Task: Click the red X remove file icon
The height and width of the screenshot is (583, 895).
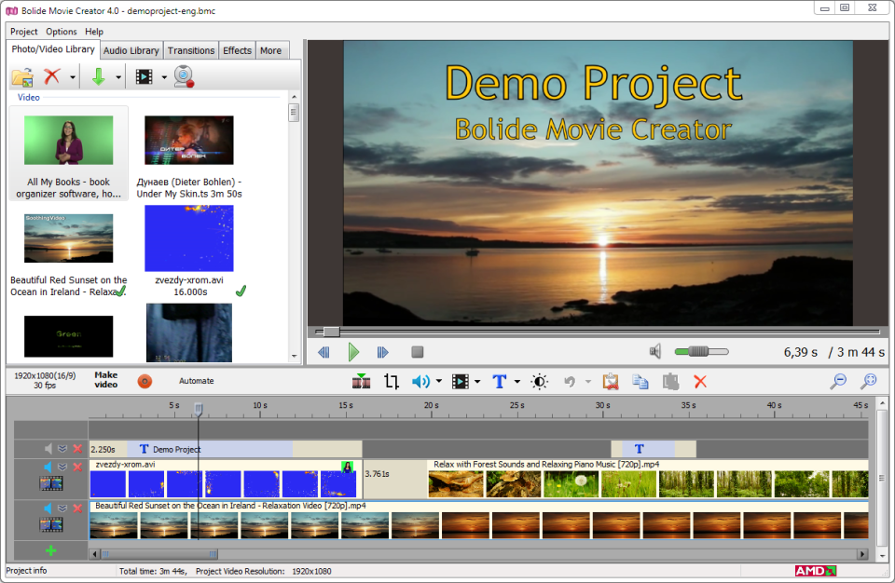Action: [52, 75]
